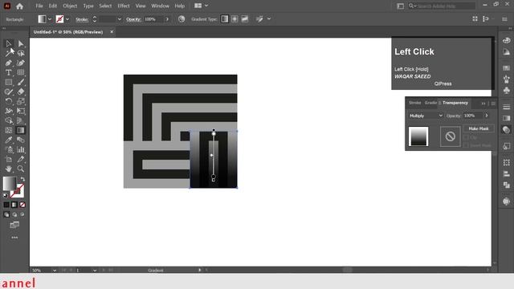Choose Draw Normal mode

tap(6, 214)
